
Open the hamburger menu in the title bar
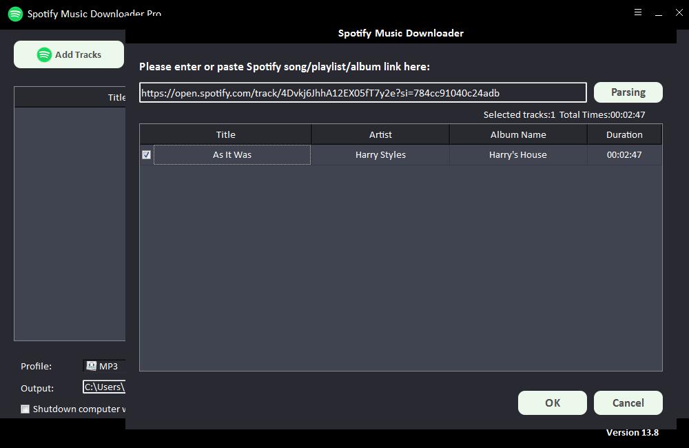638,12
